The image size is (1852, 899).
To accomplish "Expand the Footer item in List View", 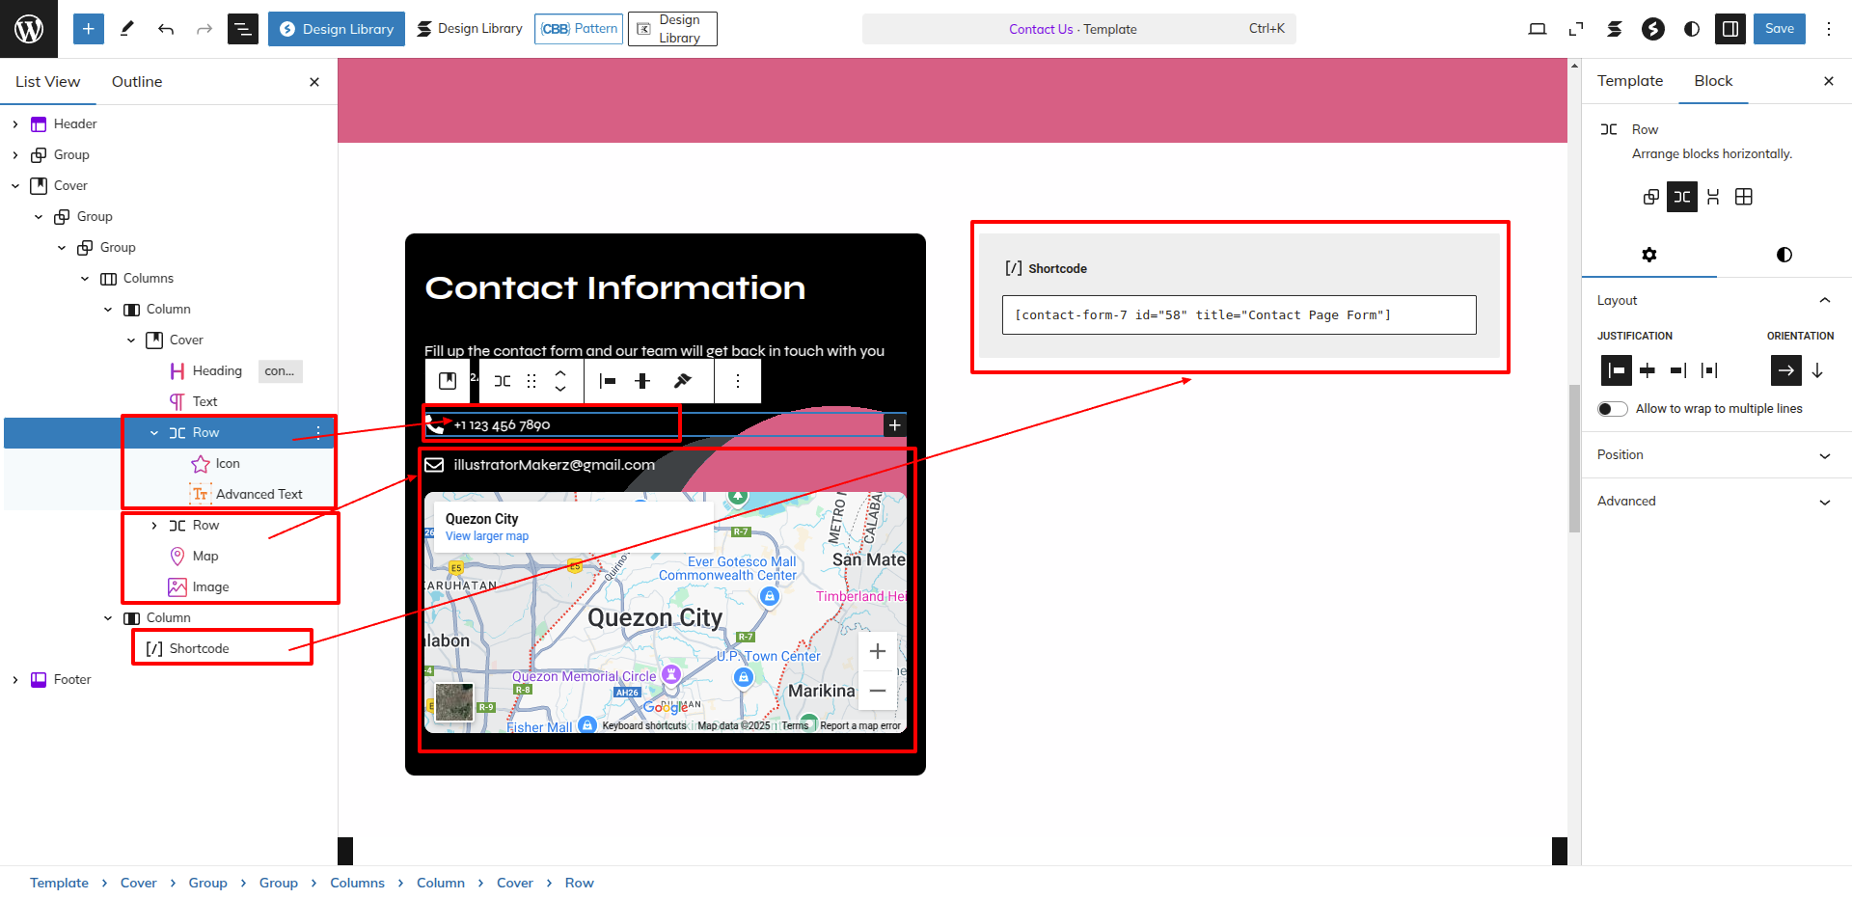I will (15, 680).
